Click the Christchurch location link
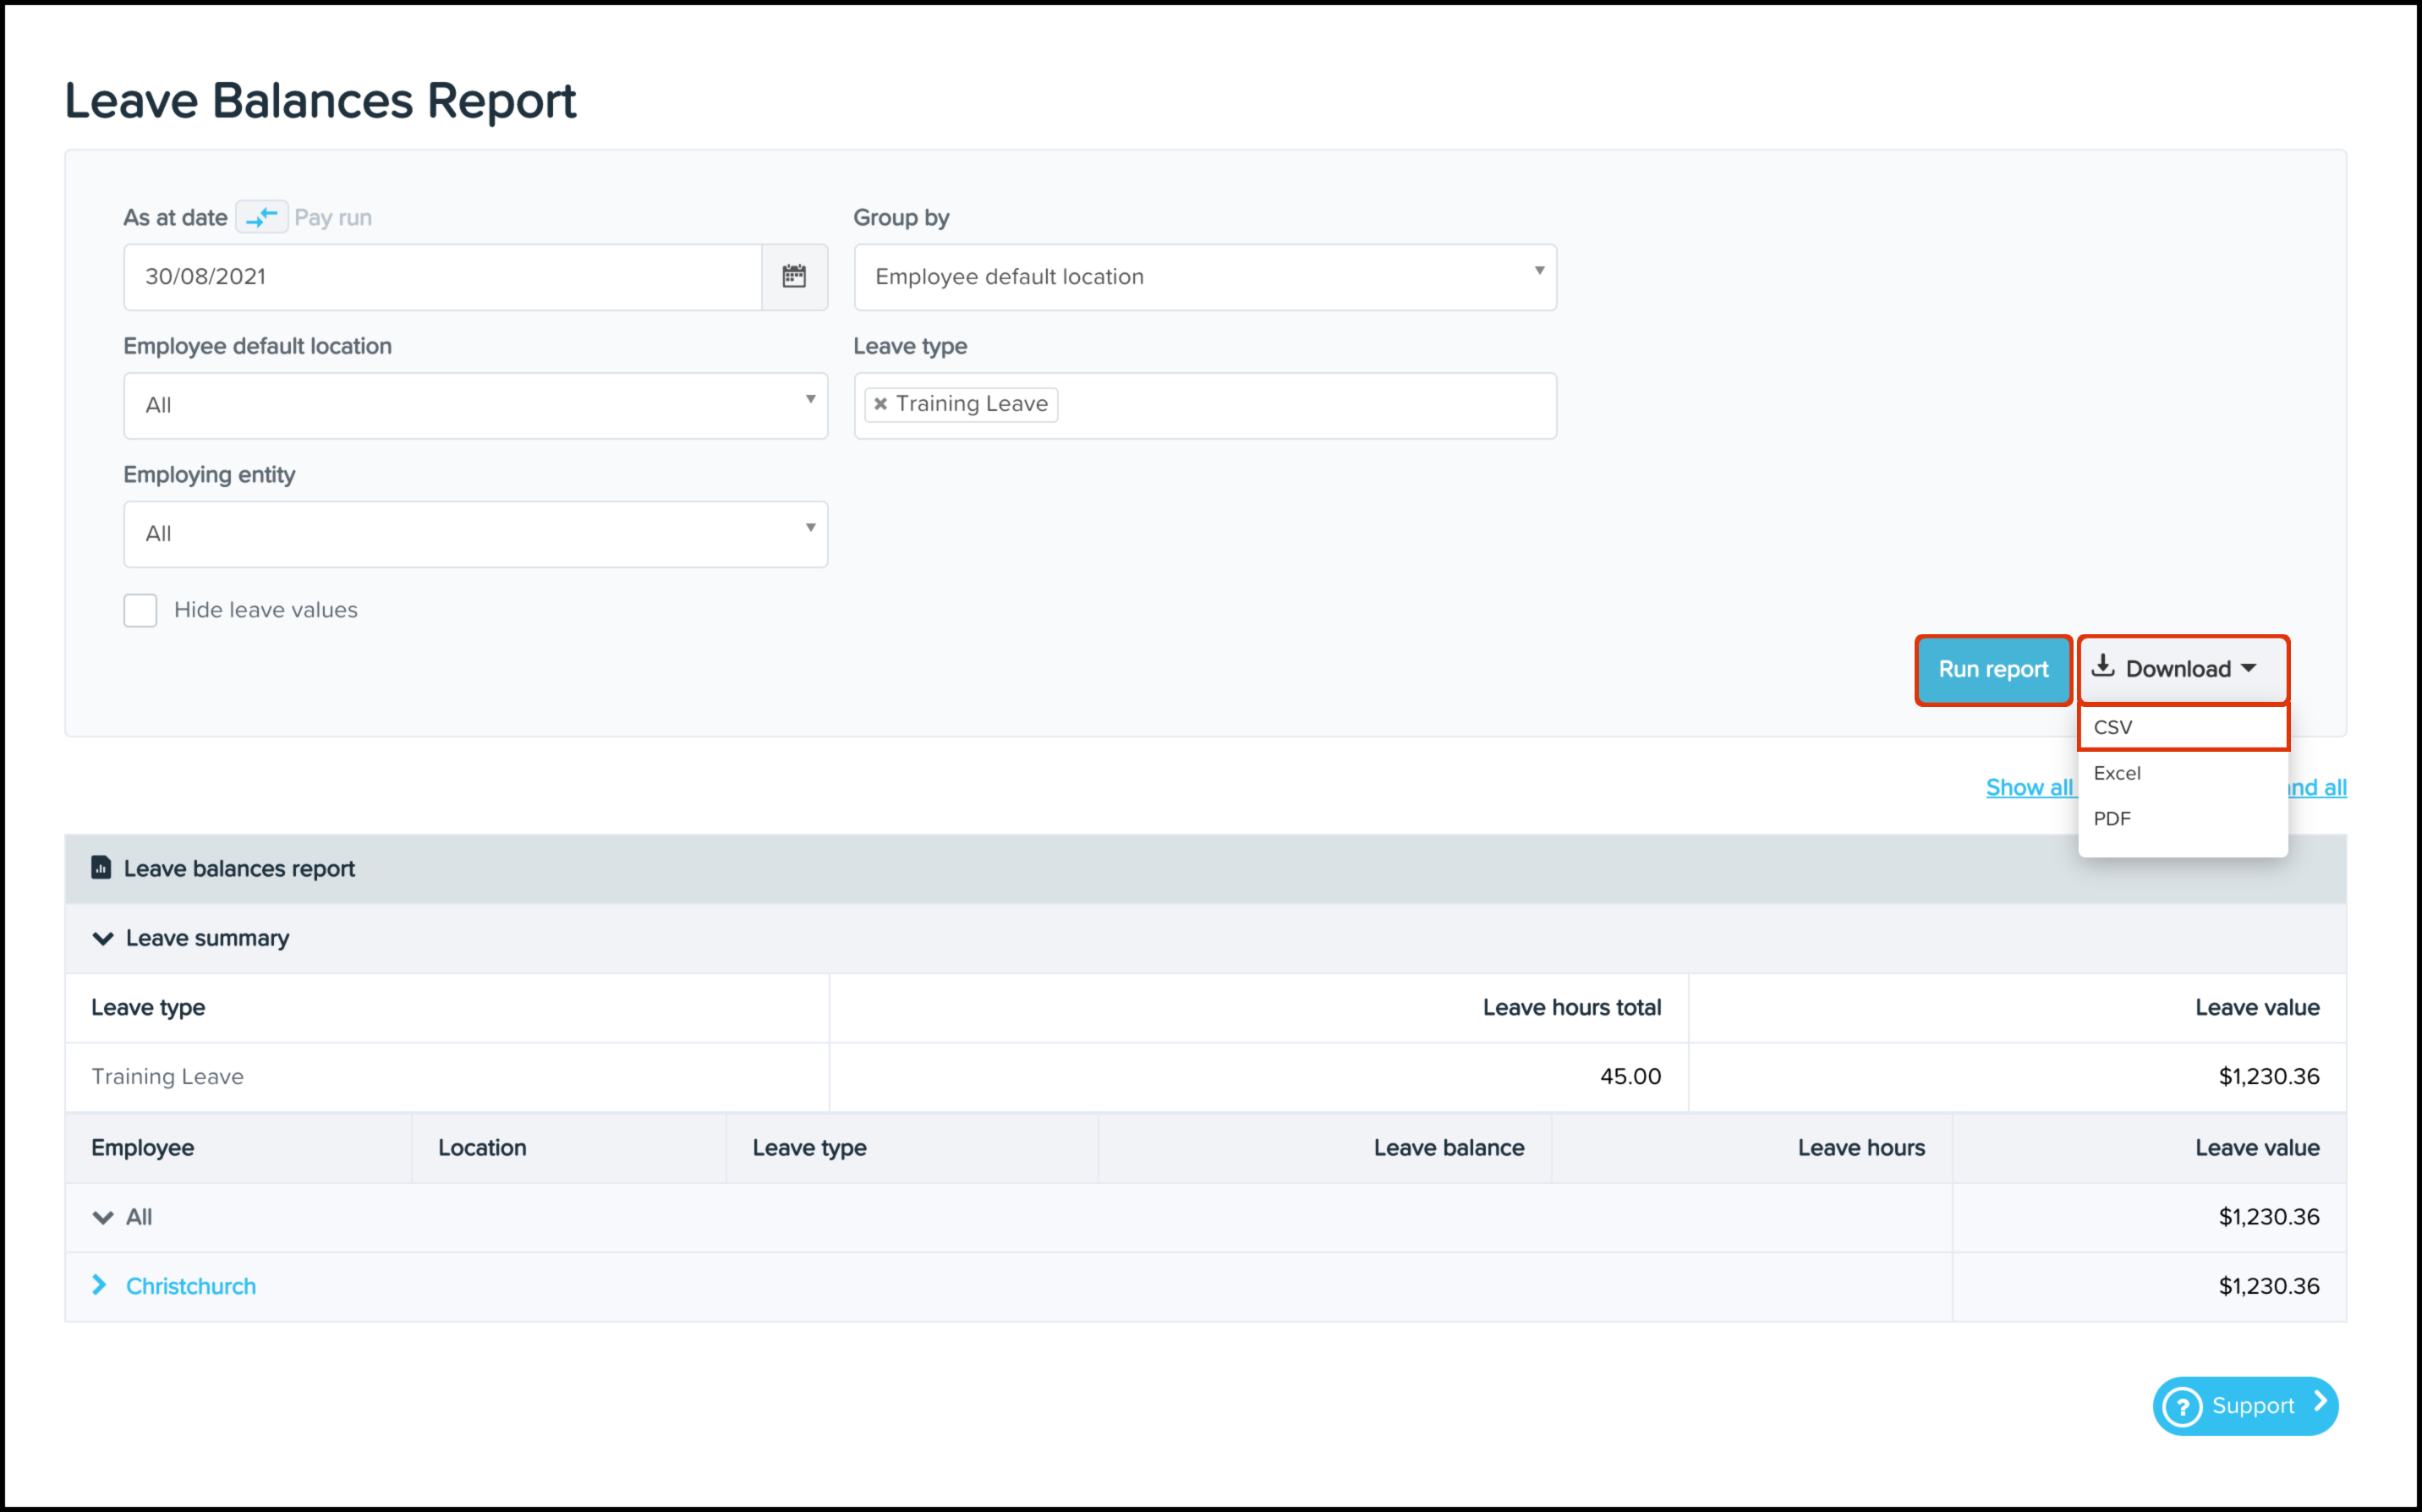2422x1512 pixels. click(x=191, y=1286)
